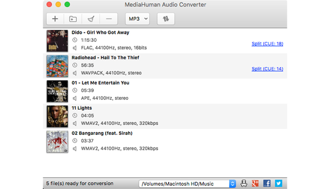Click the speaker icon in the Bangarang row

point(75,148)
